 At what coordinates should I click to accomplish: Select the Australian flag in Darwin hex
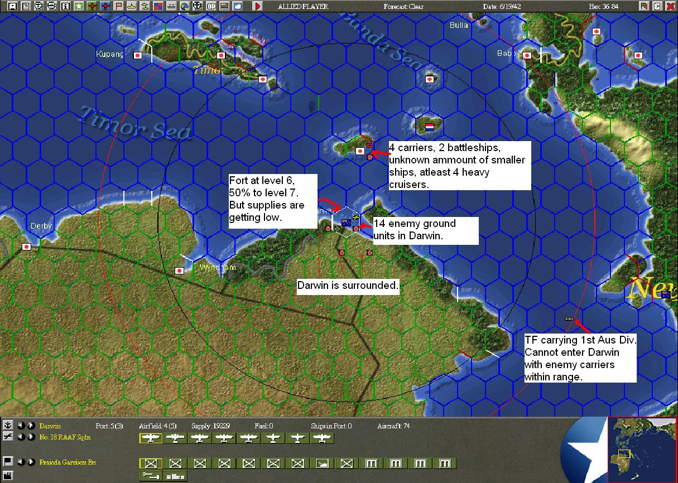click(x=346, y=223)
